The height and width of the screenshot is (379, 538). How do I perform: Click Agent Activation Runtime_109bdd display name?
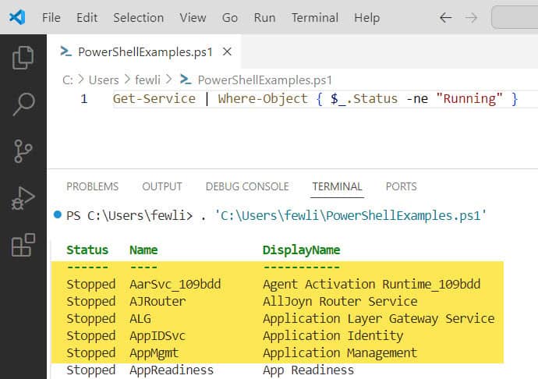(x=372, y=284)
